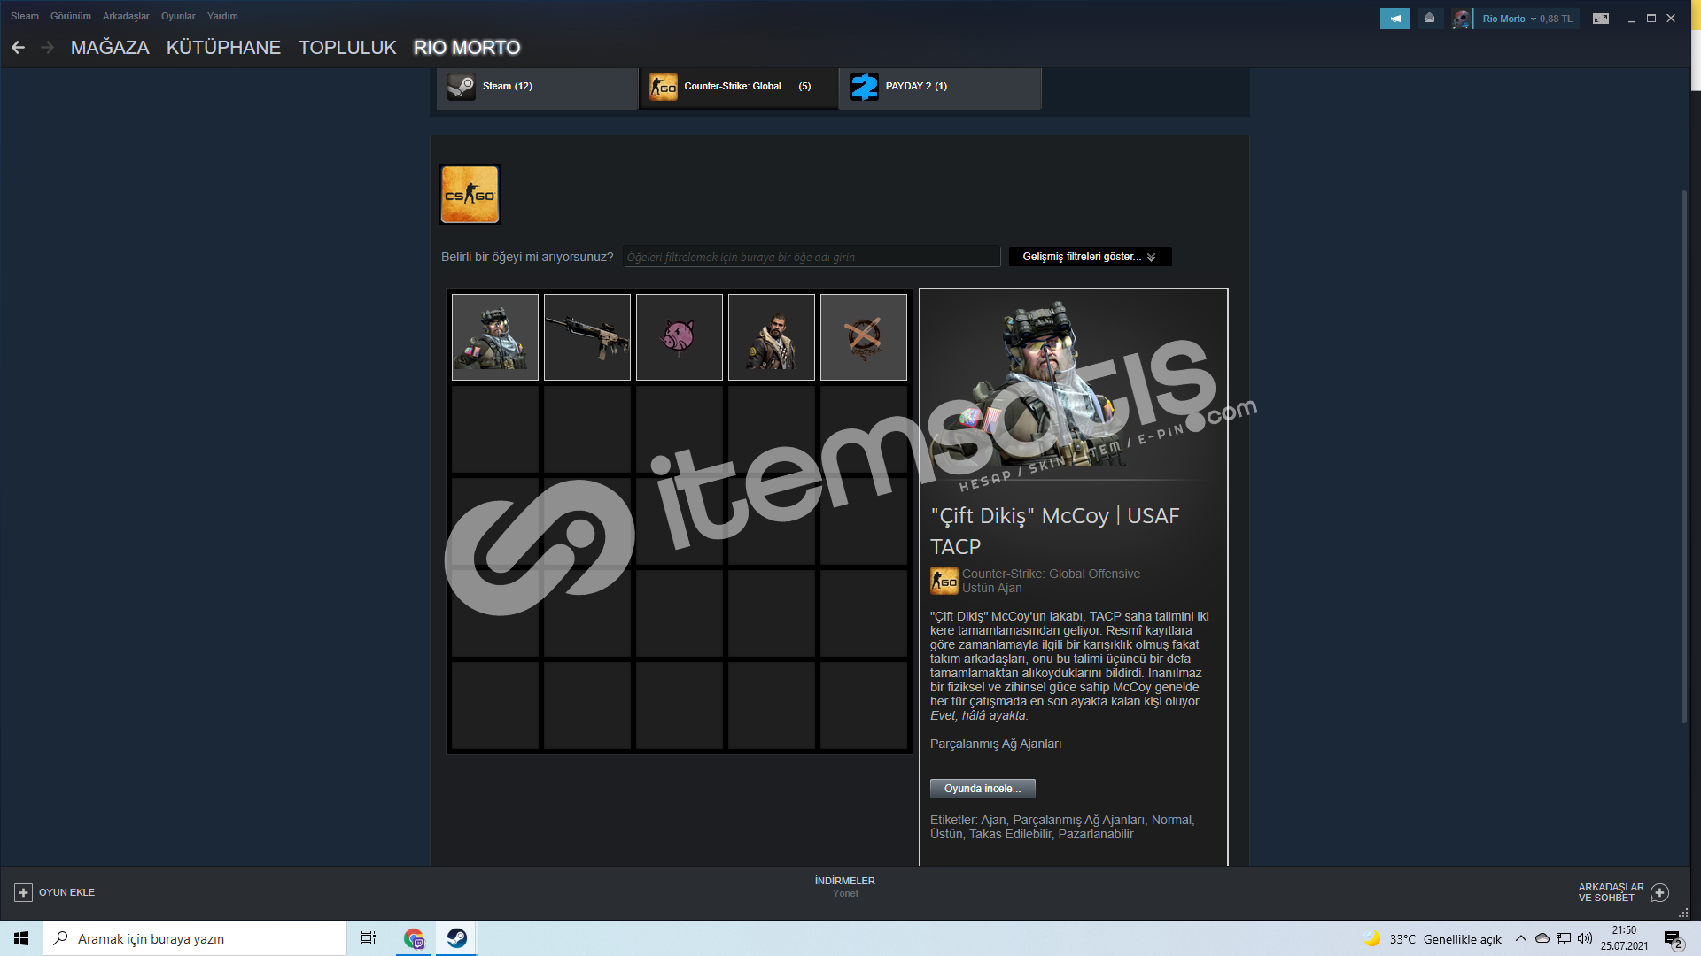Show hidden tray icons chevron

(x=1521, y=938)
